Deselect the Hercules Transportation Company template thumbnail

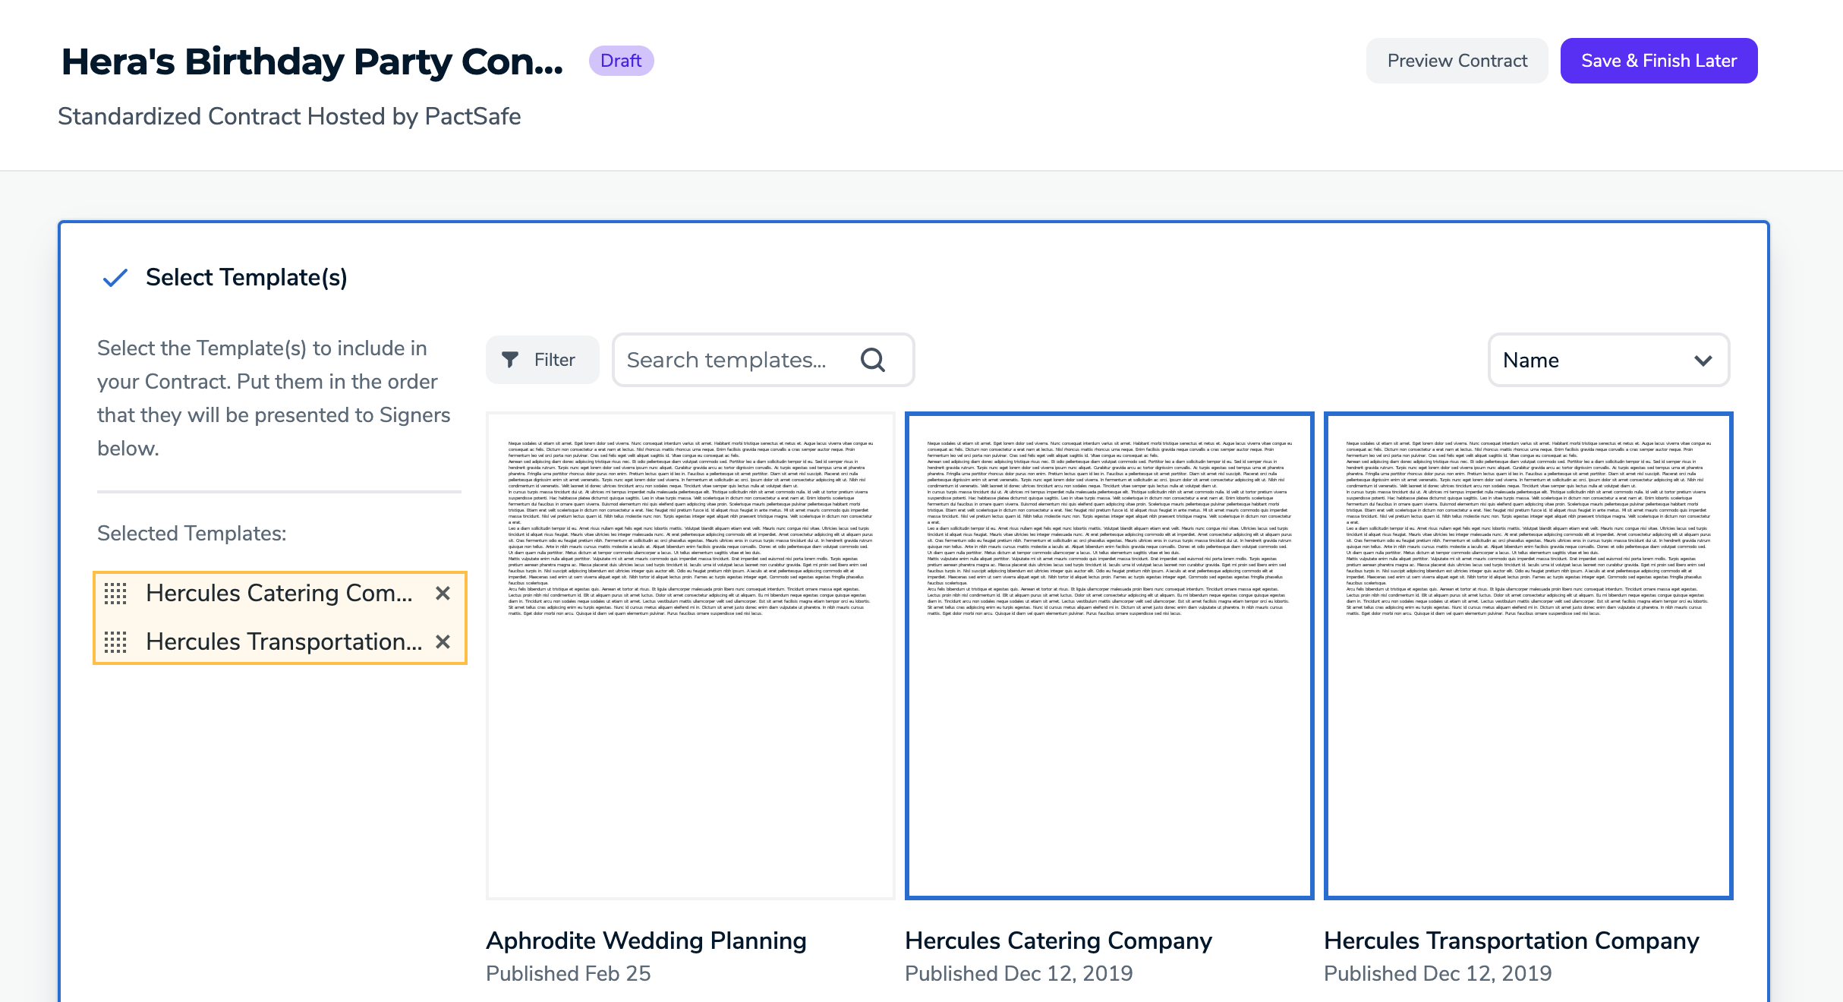(x=1529, y=656)
